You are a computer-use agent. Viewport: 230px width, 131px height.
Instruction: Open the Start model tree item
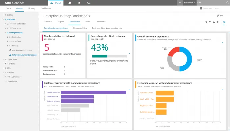point(12,81)
